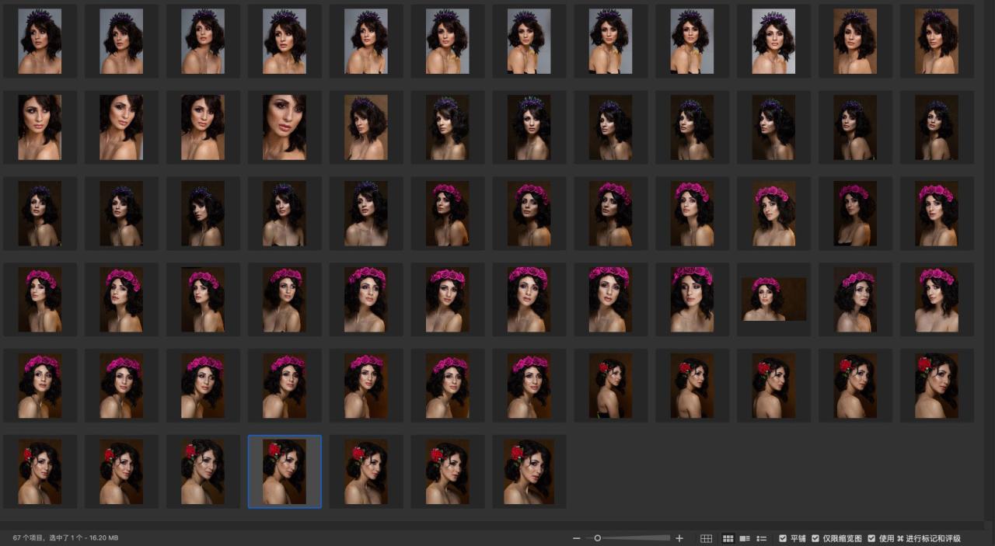Uncheck the 平铺 checkbox
The height and width of the screenshot is (546, 995).
[x=783, y=538]
